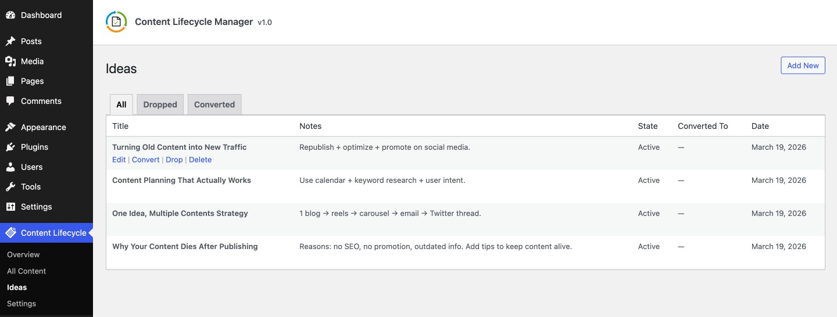The height and width of the screenshot is (317, 837).
Task: Click the Dashboard gauge icon
Action: pyautogui.click(x=10, y=15)
